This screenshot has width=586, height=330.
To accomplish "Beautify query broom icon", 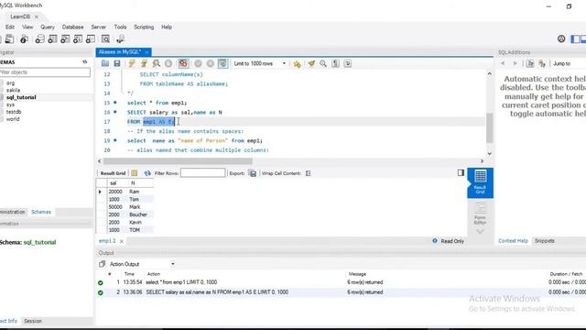I will point(311,63).
